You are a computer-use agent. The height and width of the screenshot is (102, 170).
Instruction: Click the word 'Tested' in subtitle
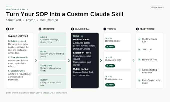(x=30, y=20)
